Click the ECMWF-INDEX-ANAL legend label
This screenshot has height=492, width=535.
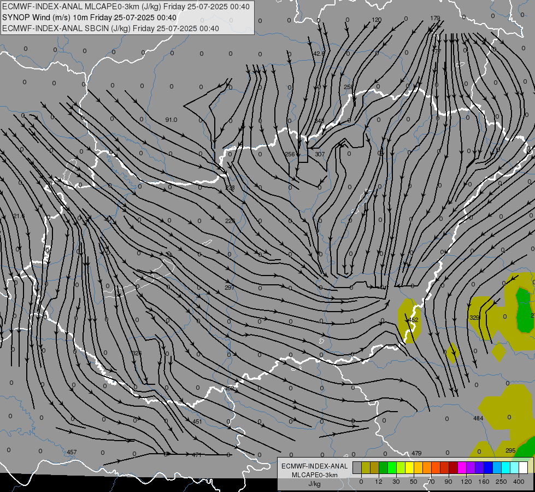coord(314,466)
